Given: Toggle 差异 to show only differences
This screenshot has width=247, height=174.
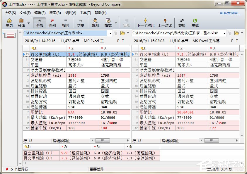Looking at the screenshot, I should [x=53, y=22].
